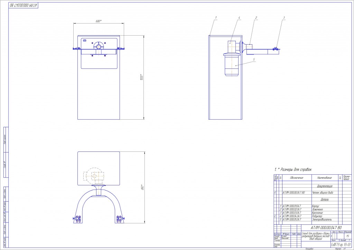
Task: Click the designation 'АТЛМ 000.02.047'
Action: pyautogui.click(x=292, y=209)
